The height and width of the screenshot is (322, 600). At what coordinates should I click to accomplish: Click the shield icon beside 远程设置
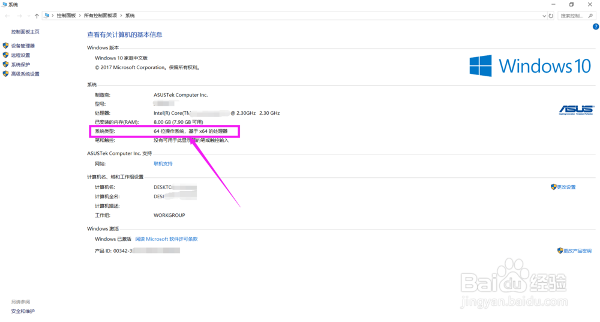coord(6,55)
